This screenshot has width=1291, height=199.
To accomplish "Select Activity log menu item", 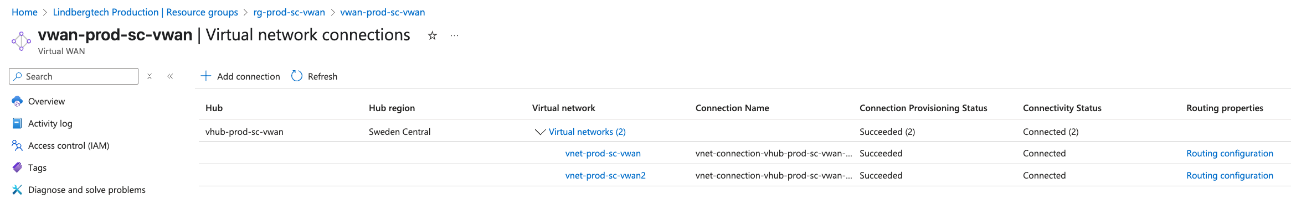I will 50,123.
